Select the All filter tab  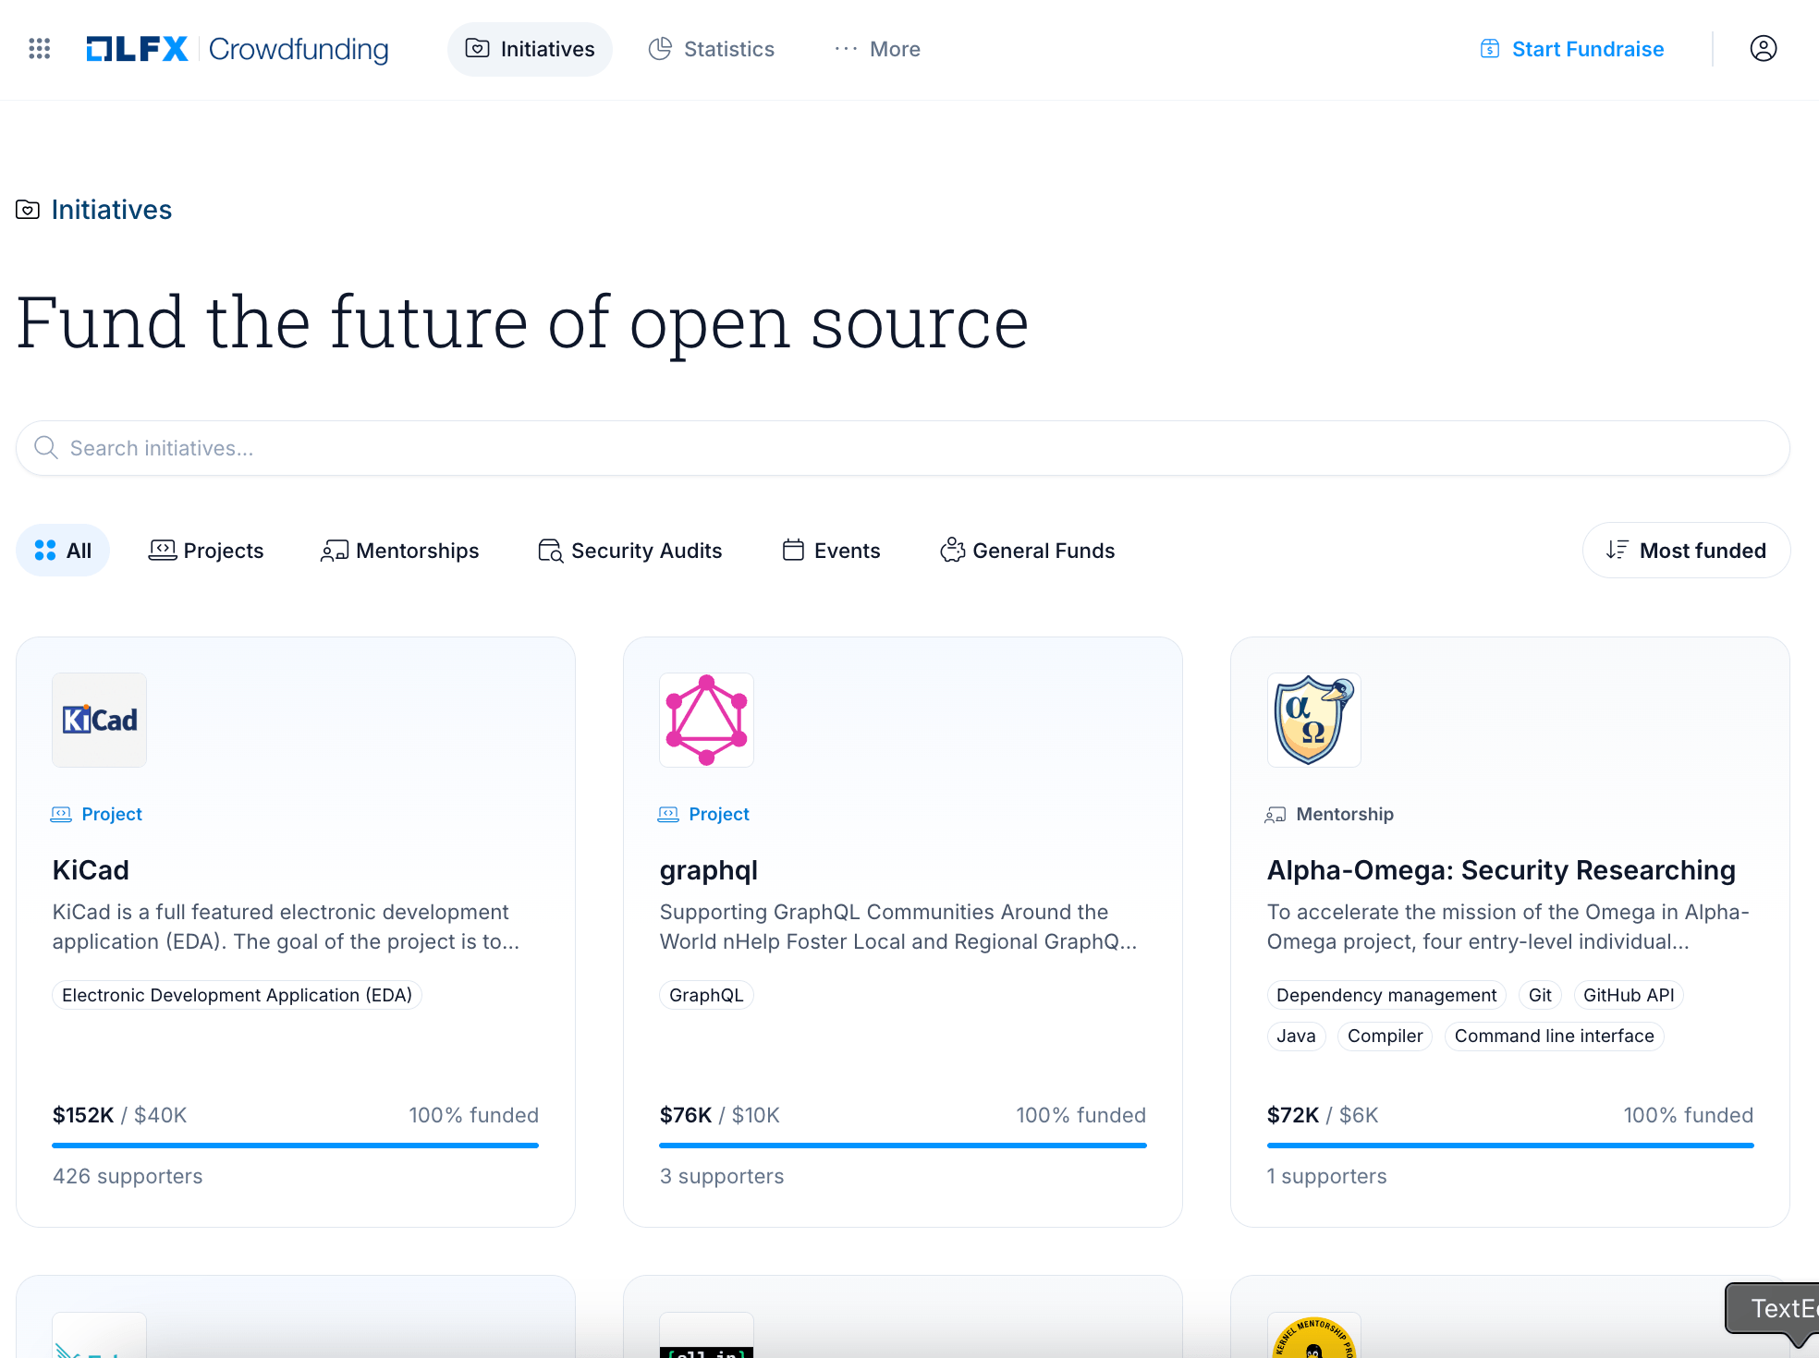(x=63, y=551)
